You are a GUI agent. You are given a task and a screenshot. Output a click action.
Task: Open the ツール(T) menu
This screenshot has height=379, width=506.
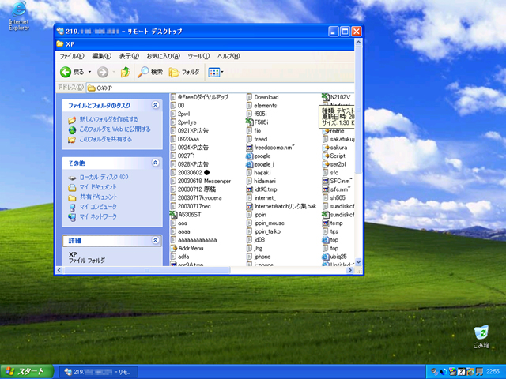(198, 56)
